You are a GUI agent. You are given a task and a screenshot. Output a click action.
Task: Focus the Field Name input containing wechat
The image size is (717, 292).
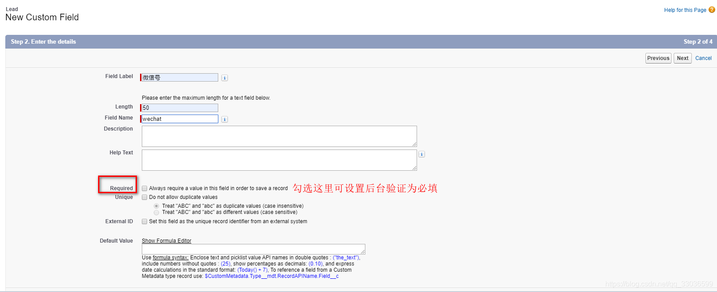[x=180, y=119]
